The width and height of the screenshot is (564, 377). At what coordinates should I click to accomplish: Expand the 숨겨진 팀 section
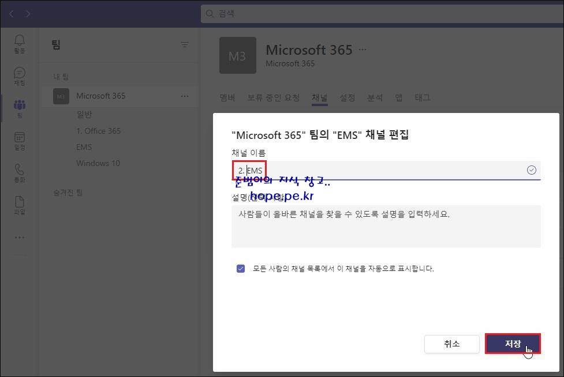click(x=68, y=193)
